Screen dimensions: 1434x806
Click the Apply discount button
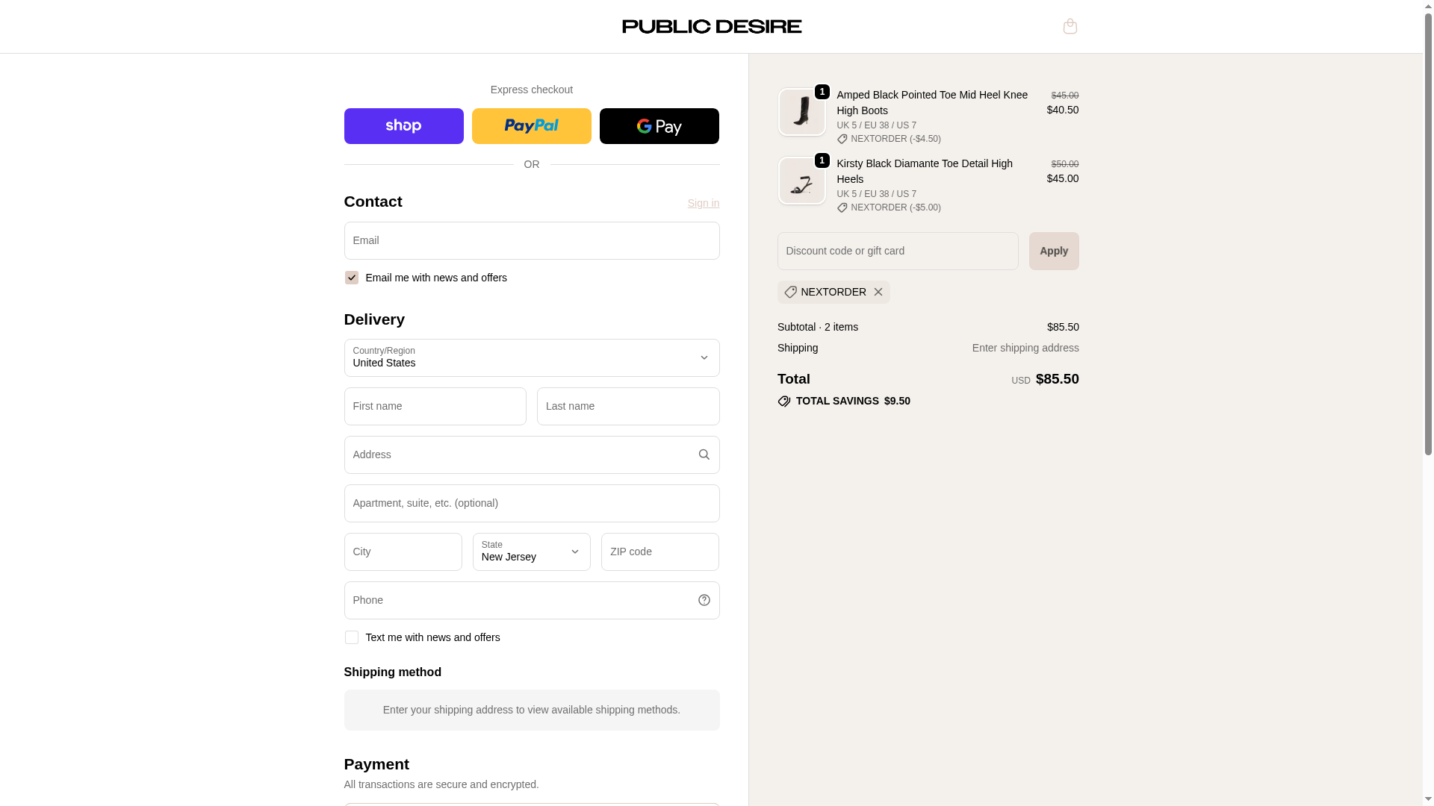1053,251
